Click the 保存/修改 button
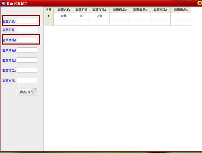202x153 pixels. (27, 92)
